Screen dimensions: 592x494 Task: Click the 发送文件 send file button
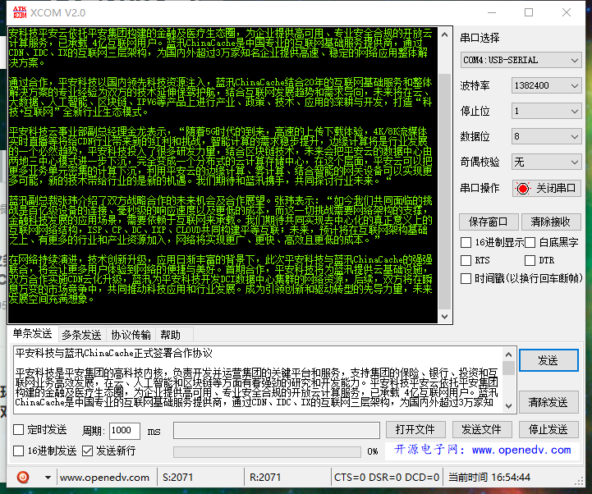[482, 429]
